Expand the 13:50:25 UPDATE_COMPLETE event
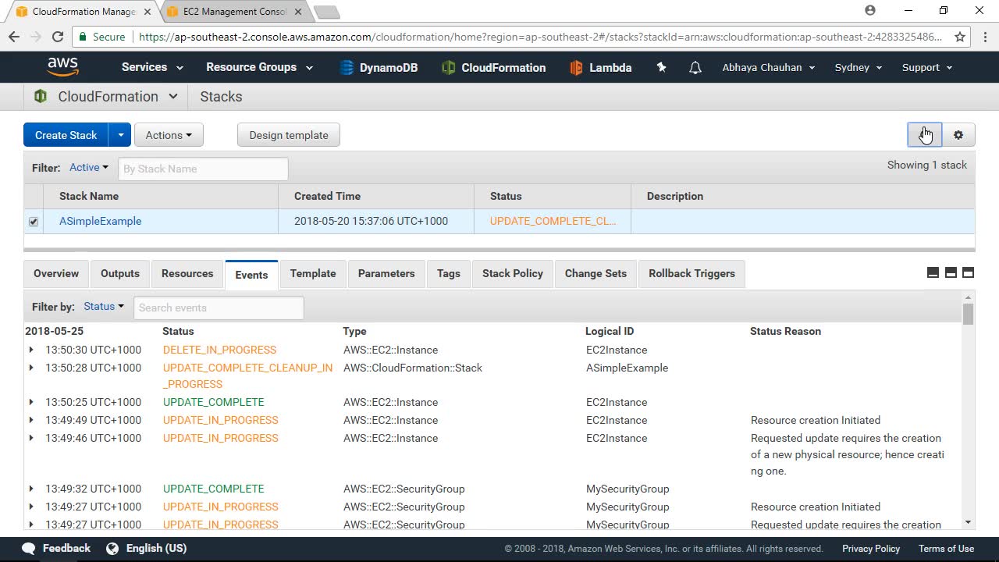 click(31, 402)
